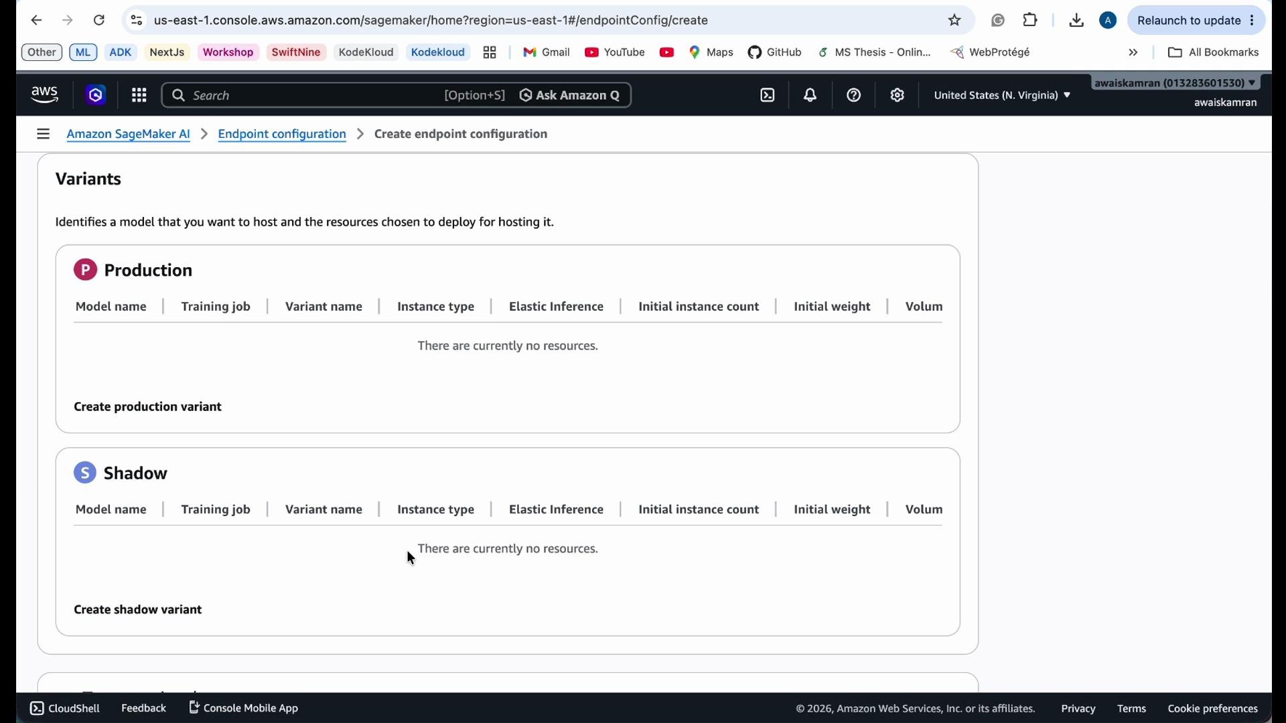Open the Workshop bookmark folder

pyautogui.click(x=228, y=52)
